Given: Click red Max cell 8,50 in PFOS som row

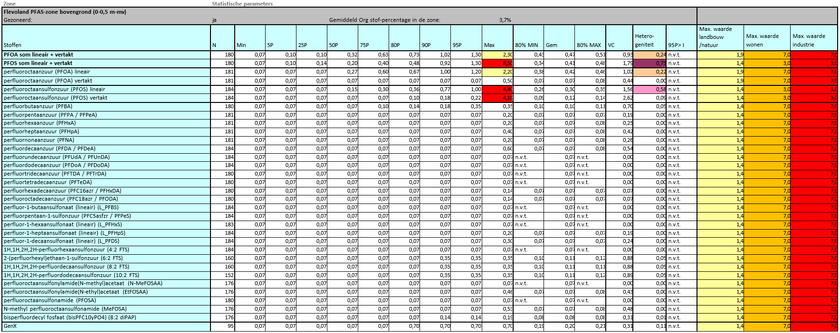Looking at the screenshot, I should [x=497, y=63].
